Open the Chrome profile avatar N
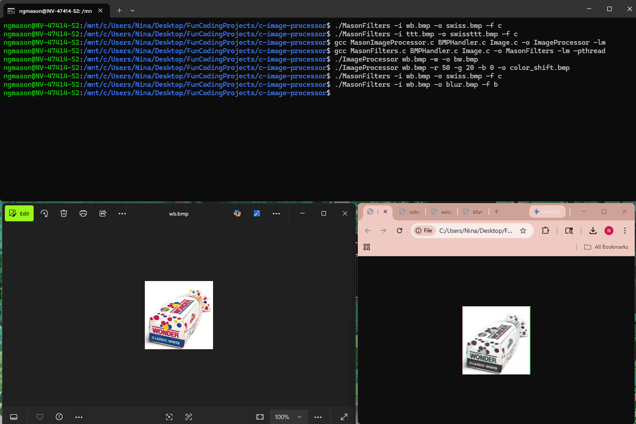Viewport: 636px width, 424px height. click(609, 231)
